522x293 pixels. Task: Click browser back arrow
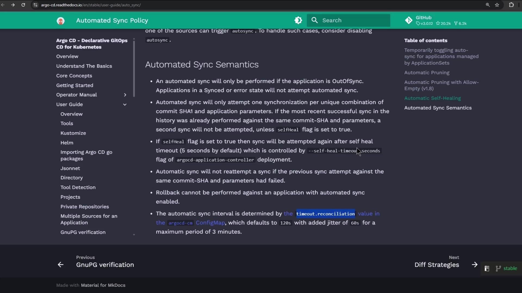pos(3,5)
